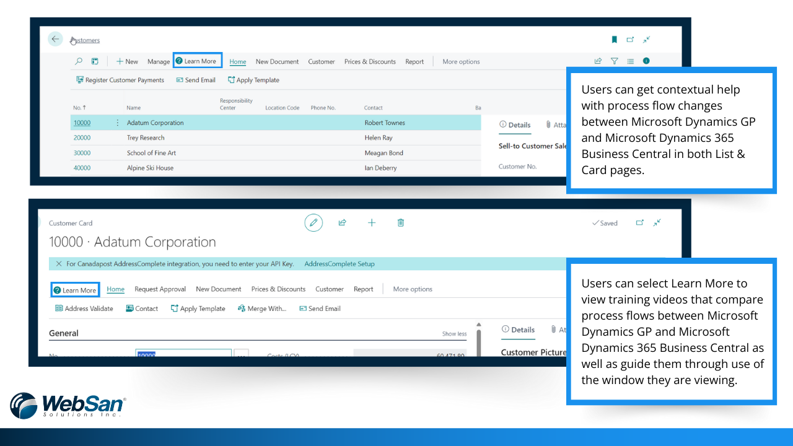
Task: Open Details tab in Customers list FactBox
Action: 515,125
